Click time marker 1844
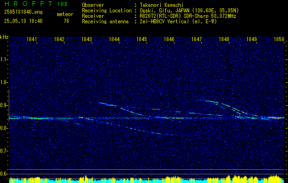 click(x=114, y=39)
